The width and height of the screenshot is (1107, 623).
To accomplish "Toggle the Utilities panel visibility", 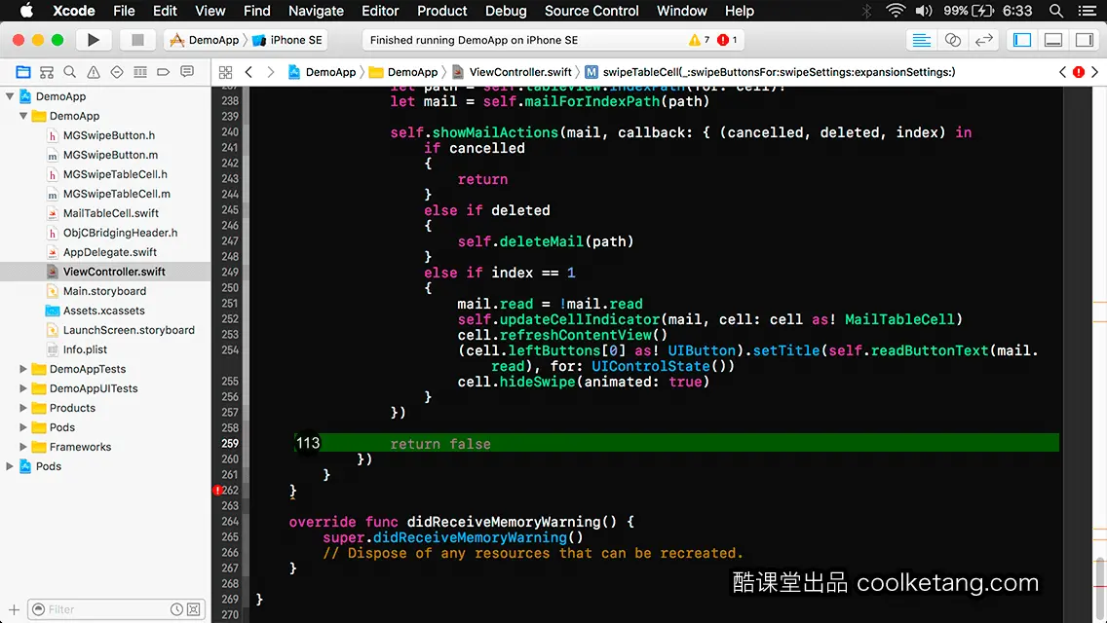I will pyautogui.click(x=1085, y=40).
